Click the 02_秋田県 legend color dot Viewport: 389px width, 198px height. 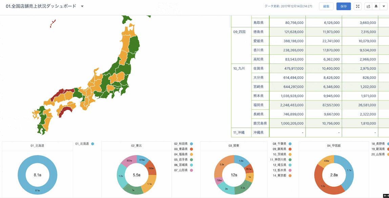(x=191, y=144)
